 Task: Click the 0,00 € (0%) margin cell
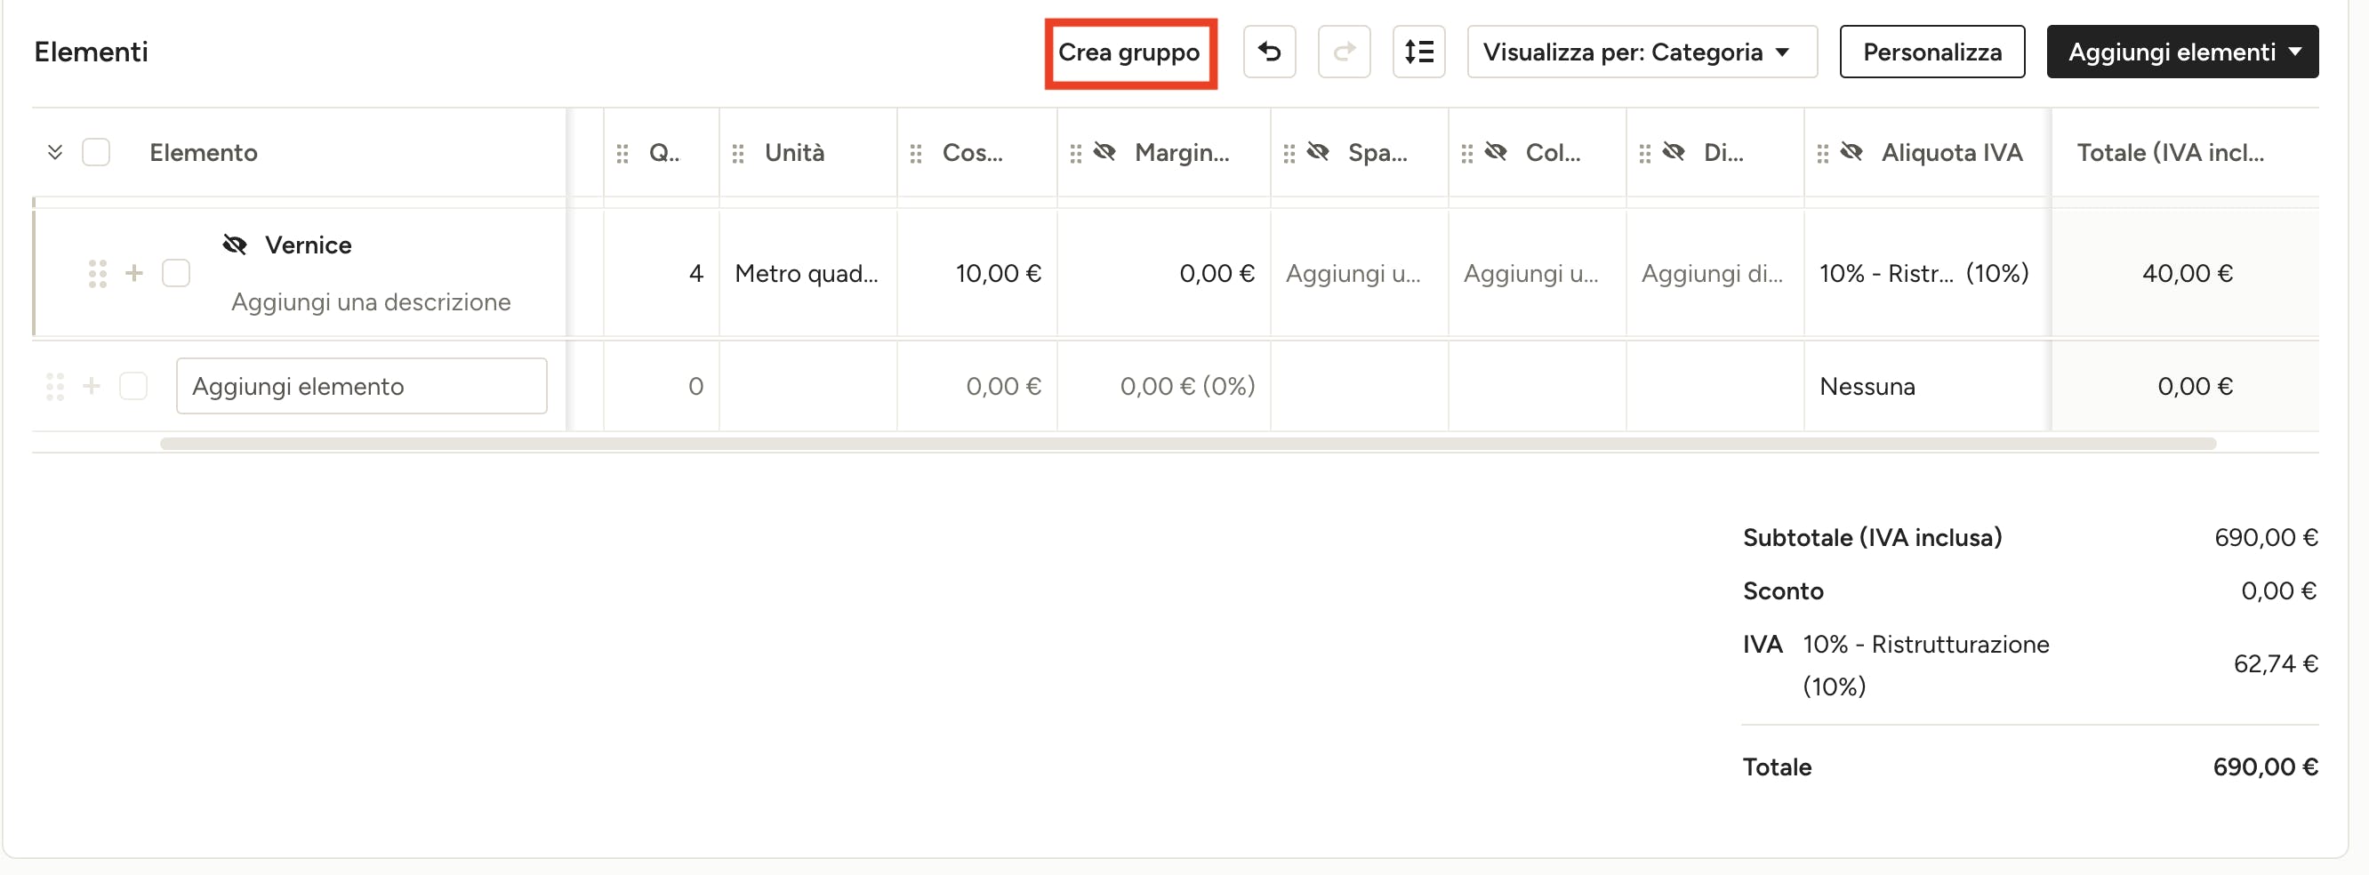coord(1163,387)
